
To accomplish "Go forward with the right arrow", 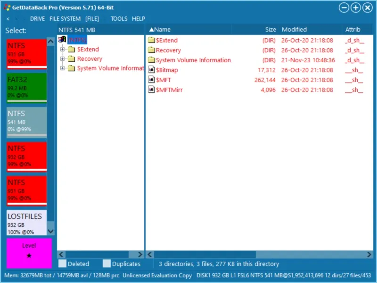I will click(x=16, y=19).
